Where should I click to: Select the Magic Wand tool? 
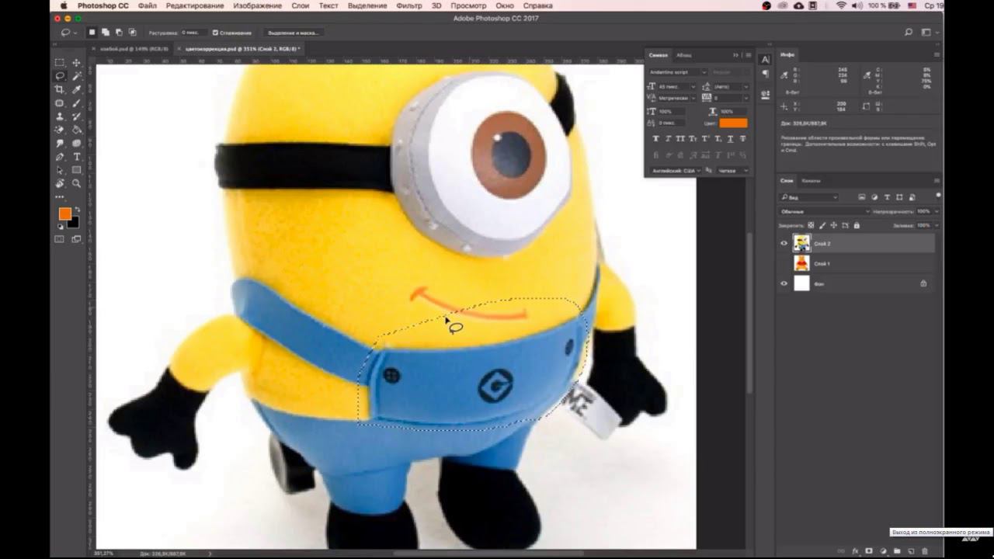tap(77, 76)
